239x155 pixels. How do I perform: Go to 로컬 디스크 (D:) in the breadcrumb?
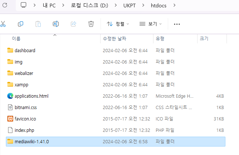pos(90,6)
